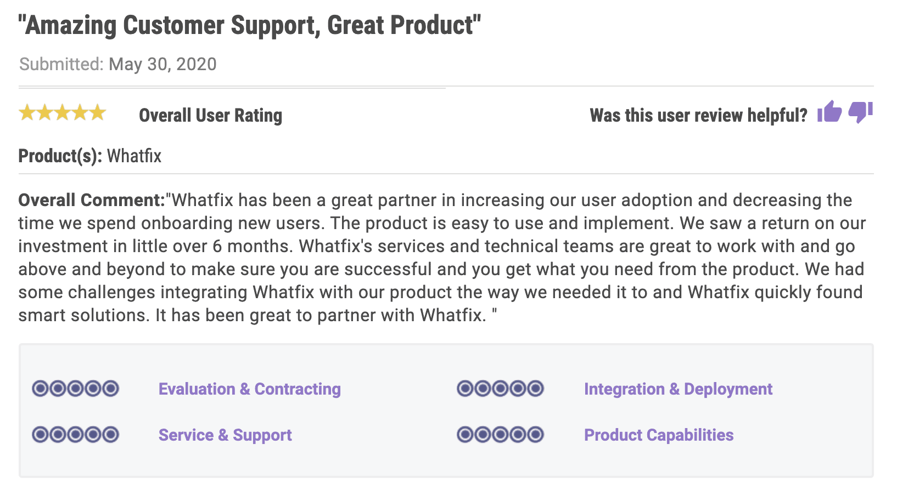Click the Overall Comment label

(x=92, y=200)
